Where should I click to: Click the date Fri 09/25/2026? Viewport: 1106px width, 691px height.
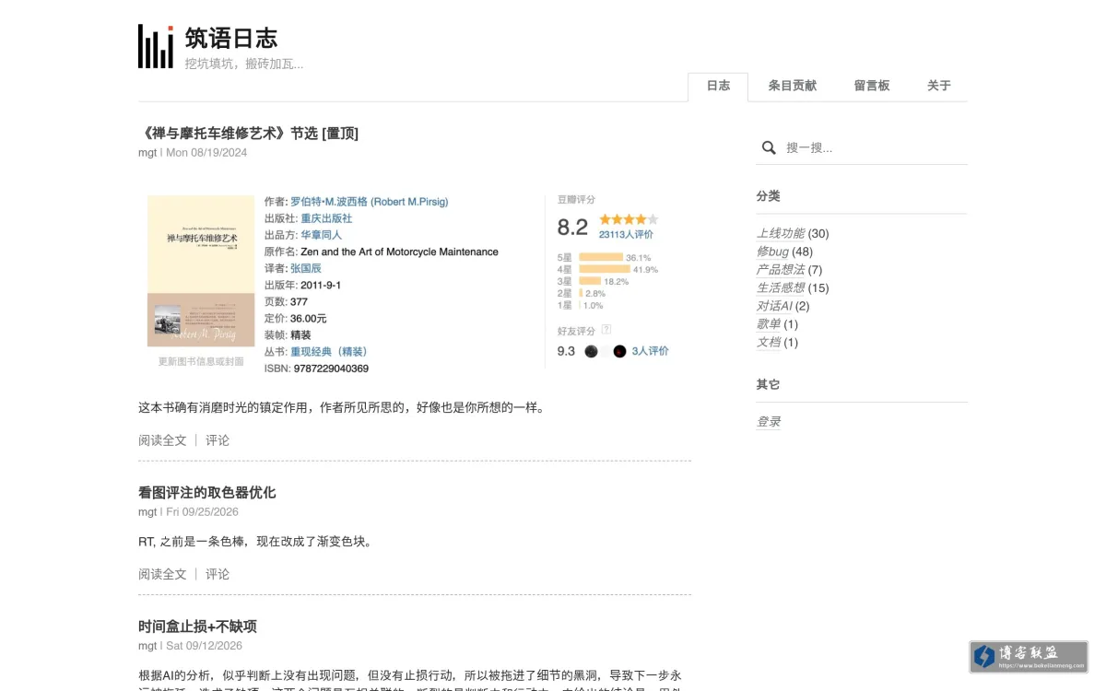203,511
